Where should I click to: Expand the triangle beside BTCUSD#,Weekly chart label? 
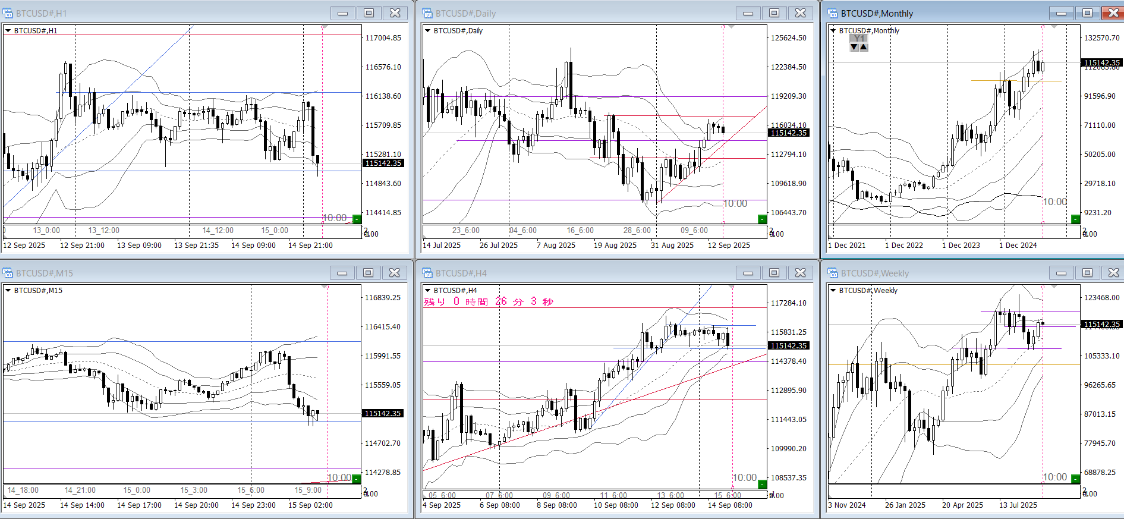coord(833,290)
